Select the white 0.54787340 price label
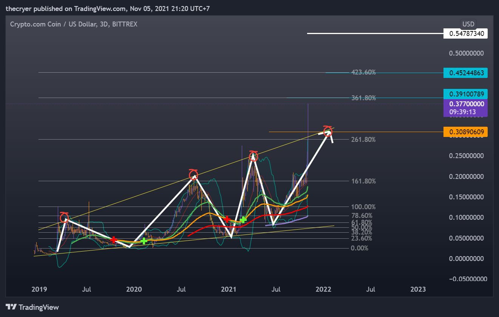 466,34
